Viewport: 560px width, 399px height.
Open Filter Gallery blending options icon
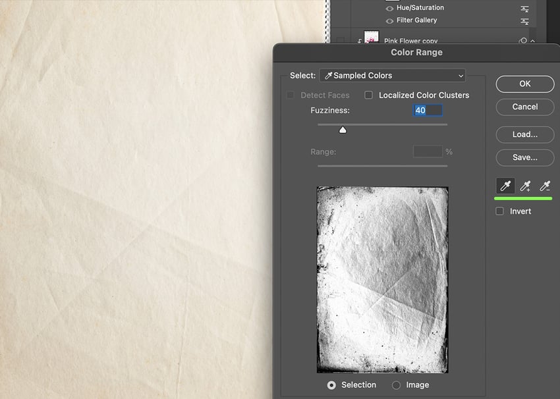click(x=524, y=21)
